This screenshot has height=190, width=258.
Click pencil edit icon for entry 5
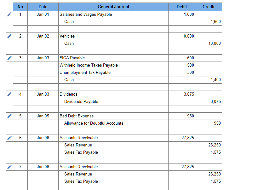(x=9, y=116)
